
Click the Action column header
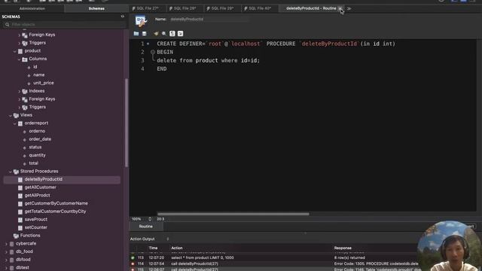pos(177,248)
